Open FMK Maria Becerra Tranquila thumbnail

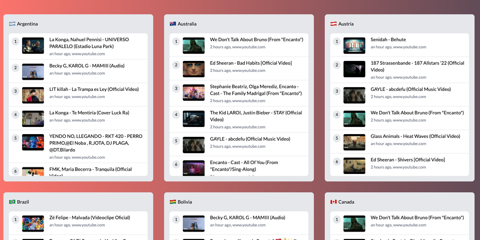click(33, 172)
